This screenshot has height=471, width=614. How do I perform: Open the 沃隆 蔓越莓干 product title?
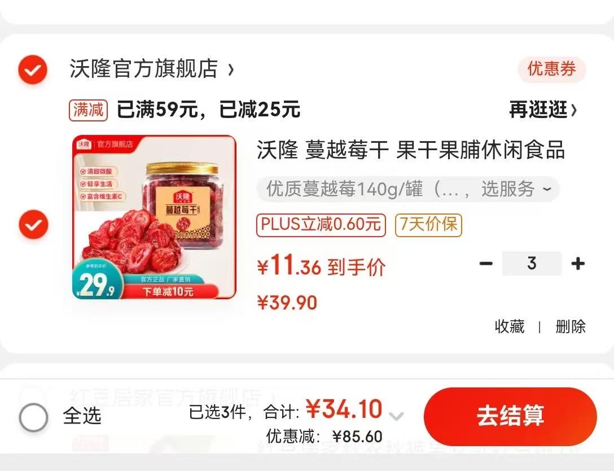tap(410, 150)
